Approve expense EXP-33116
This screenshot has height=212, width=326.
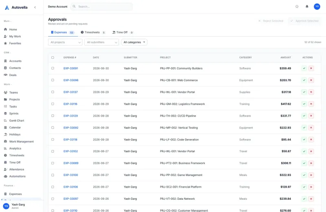304,104
